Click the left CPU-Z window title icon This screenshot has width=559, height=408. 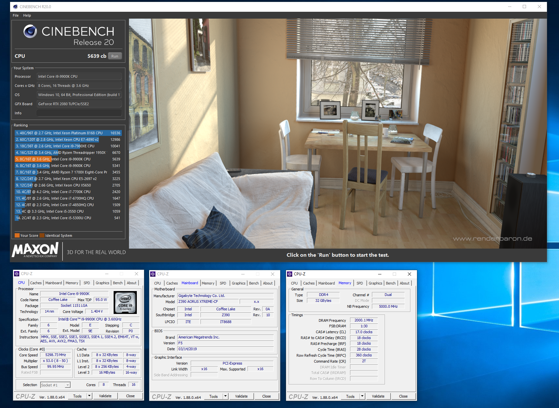click(x=17, y=274)
